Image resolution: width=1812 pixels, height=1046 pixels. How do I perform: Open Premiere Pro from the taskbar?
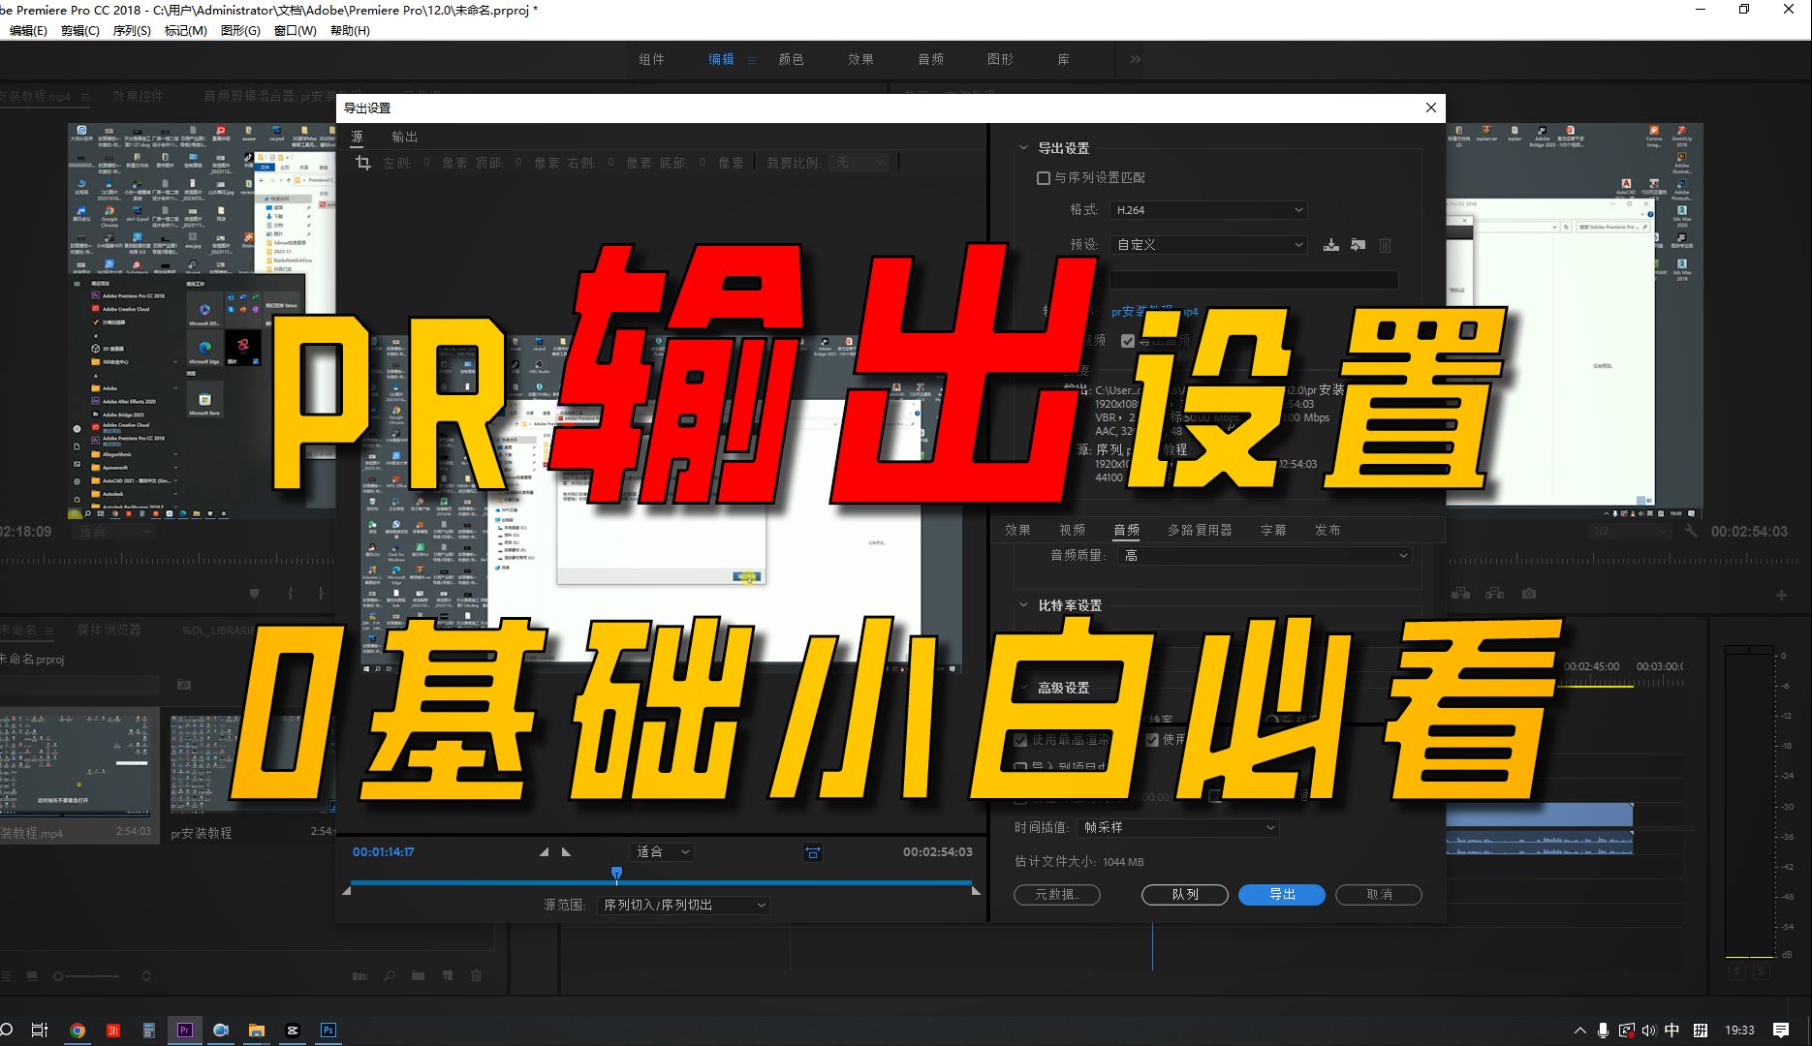[184, 1030]
